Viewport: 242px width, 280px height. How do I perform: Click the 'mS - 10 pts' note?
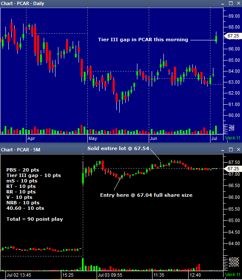[x=22, y=181]
